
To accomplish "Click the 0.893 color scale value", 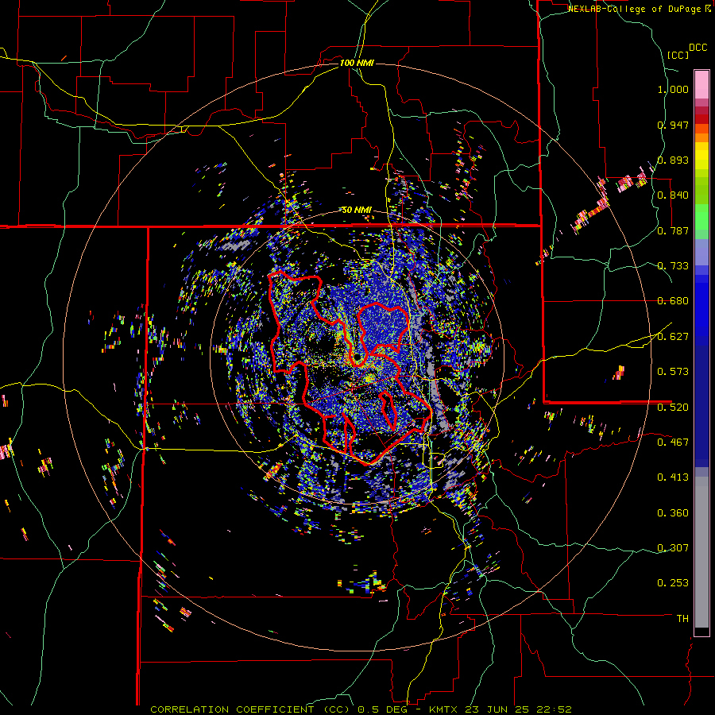I will [x=673, y=160].
